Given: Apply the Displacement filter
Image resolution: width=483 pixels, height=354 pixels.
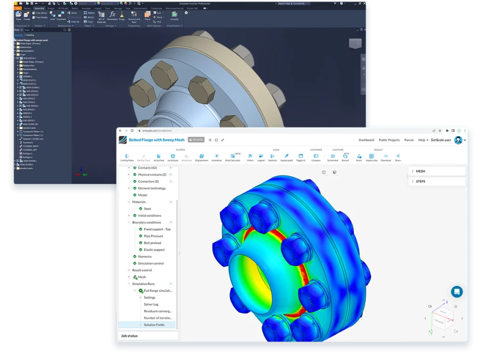Looking at the screenshot, I should coord(201,156).
